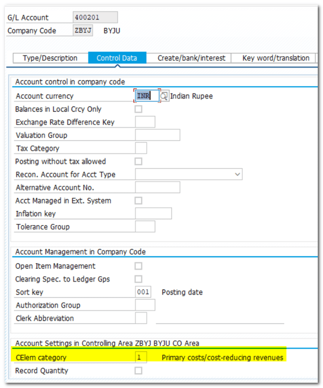Screen dimensions: 323x388
Task: Open the Create/bank/interest tab
Action: [x=192, y=58]
